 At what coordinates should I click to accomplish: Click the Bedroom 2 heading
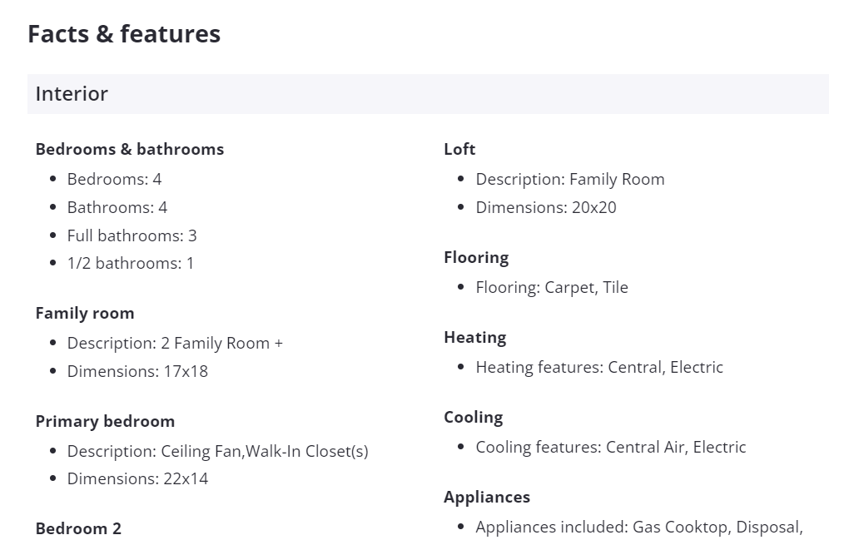tap(78, 528)
